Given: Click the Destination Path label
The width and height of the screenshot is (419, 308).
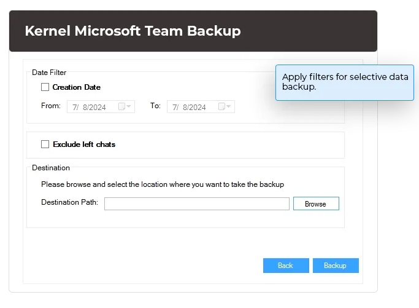Looking at the screenshot, I should 69,202.
